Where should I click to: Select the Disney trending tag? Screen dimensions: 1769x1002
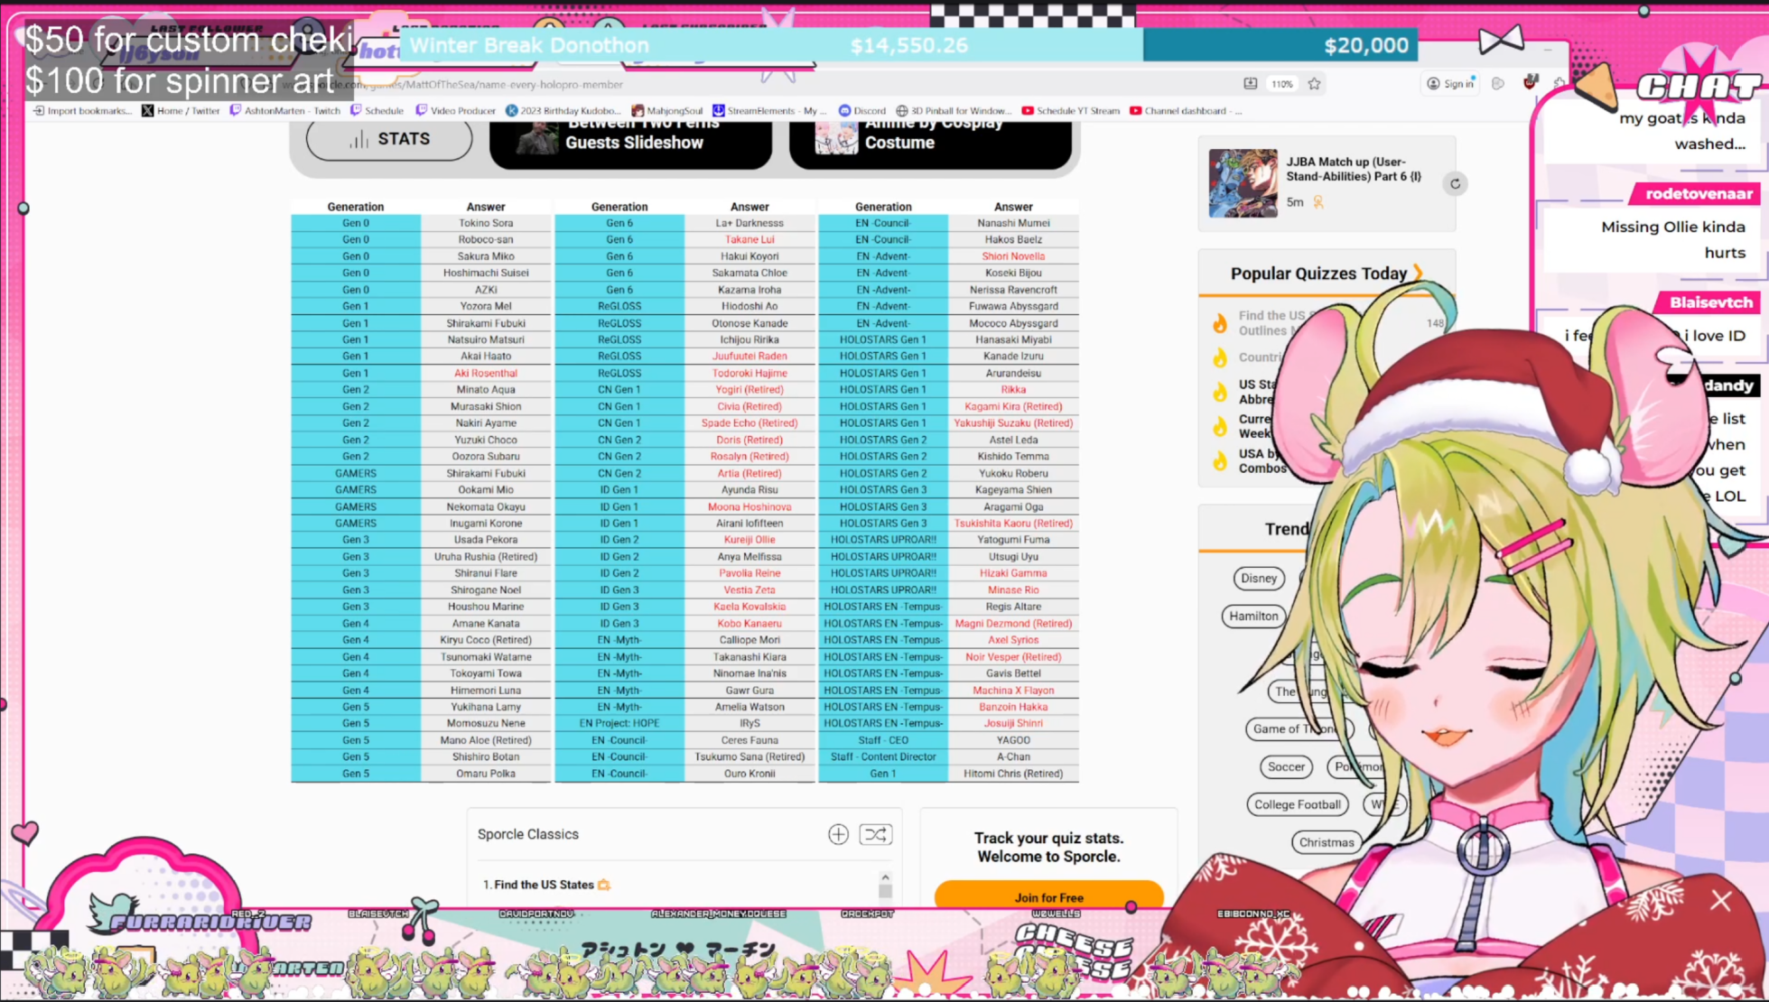coord(1258,579)
